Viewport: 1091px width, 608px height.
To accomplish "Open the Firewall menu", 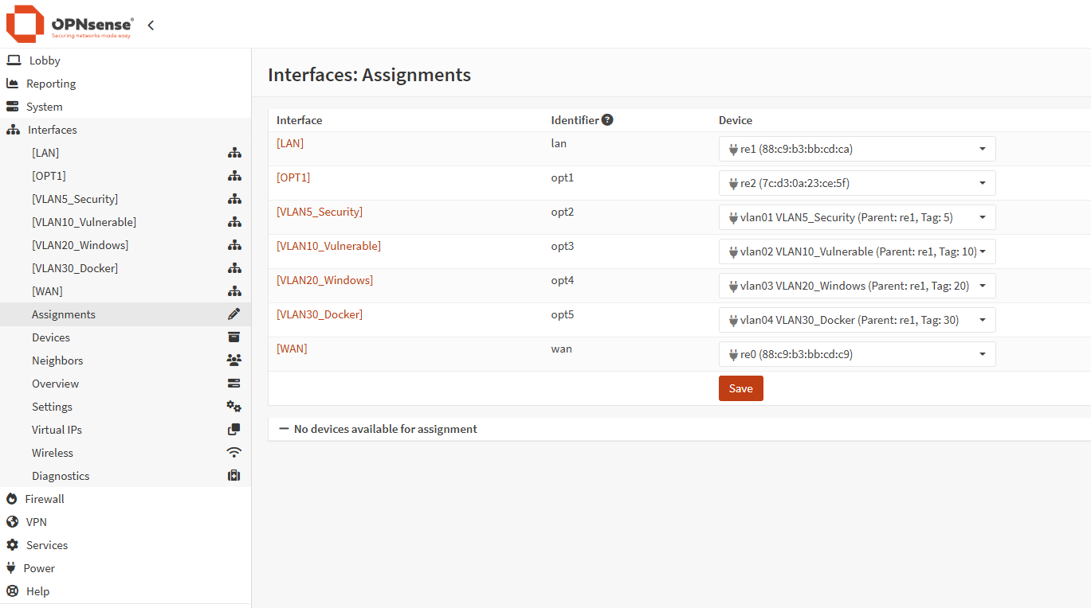I will coord(44,498).
